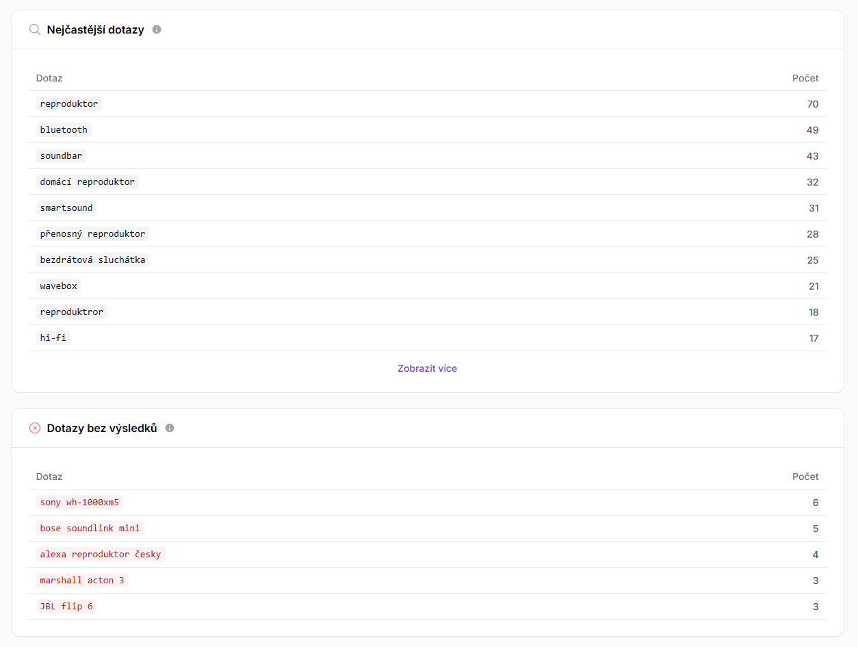Click the 'wavebox' query tag
Screen dimensions: 858x647
(59, 286)
